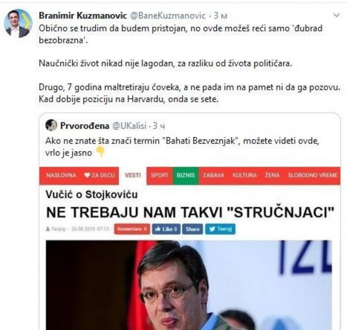
Task: Open Branimir Kuzmanovic's profile avatar
Action: pos(19,24)
